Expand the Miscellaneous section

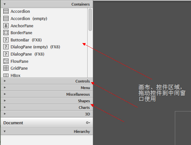point(47,94)
